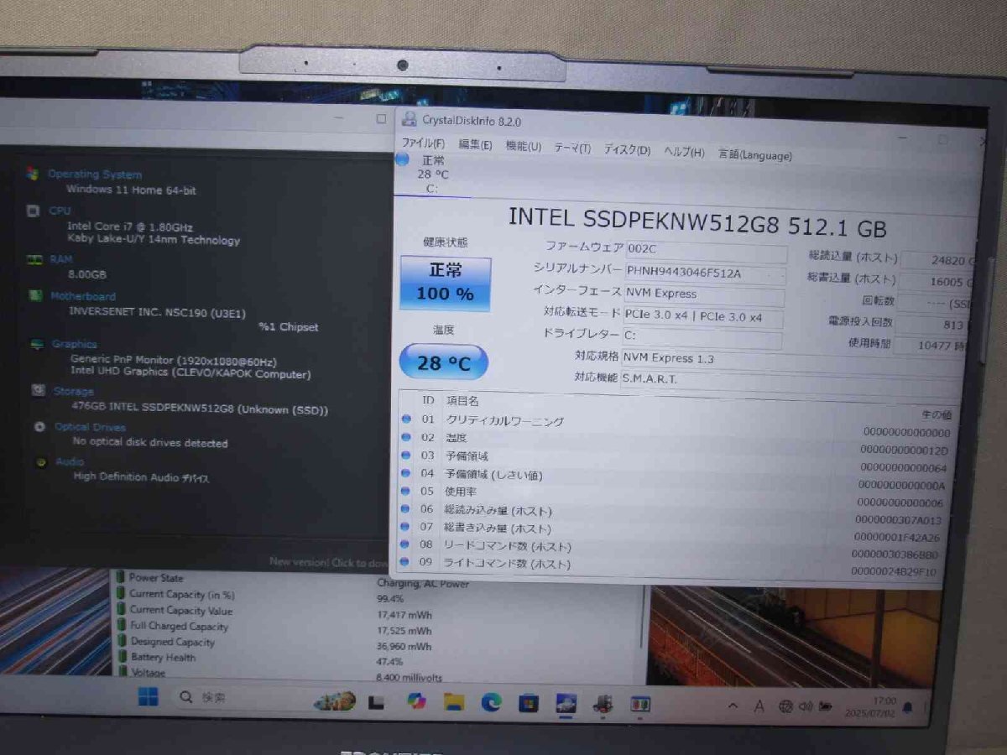Select the 06 総読み込み量 (ホスト) row
The height and width of the screenshot is (755, 1007).
(x=672, y=514)
